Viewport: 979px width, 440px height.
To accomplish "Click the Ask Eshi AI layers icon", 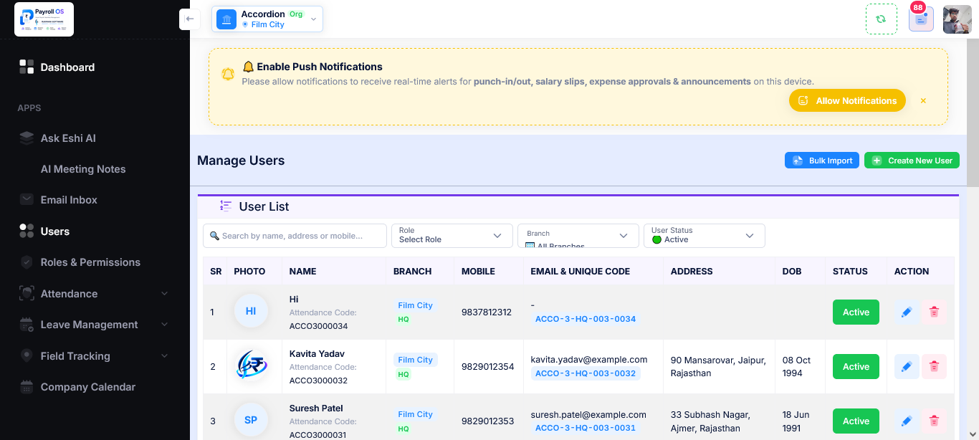I will pyautogui.click(x=27, y=138).
